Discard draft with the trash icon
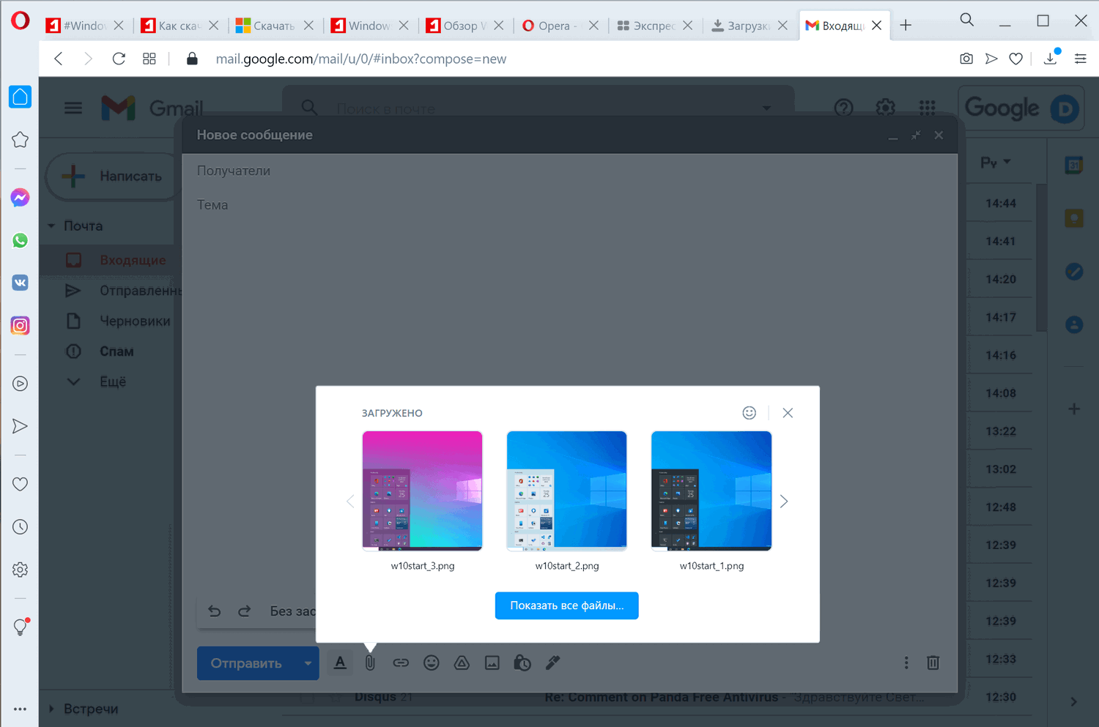 [933, 663]
